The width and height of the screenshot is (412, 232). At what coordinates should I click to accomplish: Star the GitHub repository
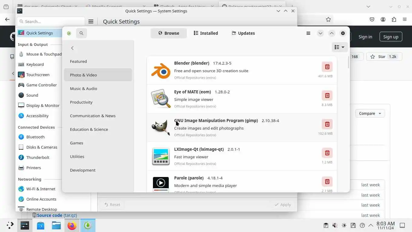coord(384,56)
